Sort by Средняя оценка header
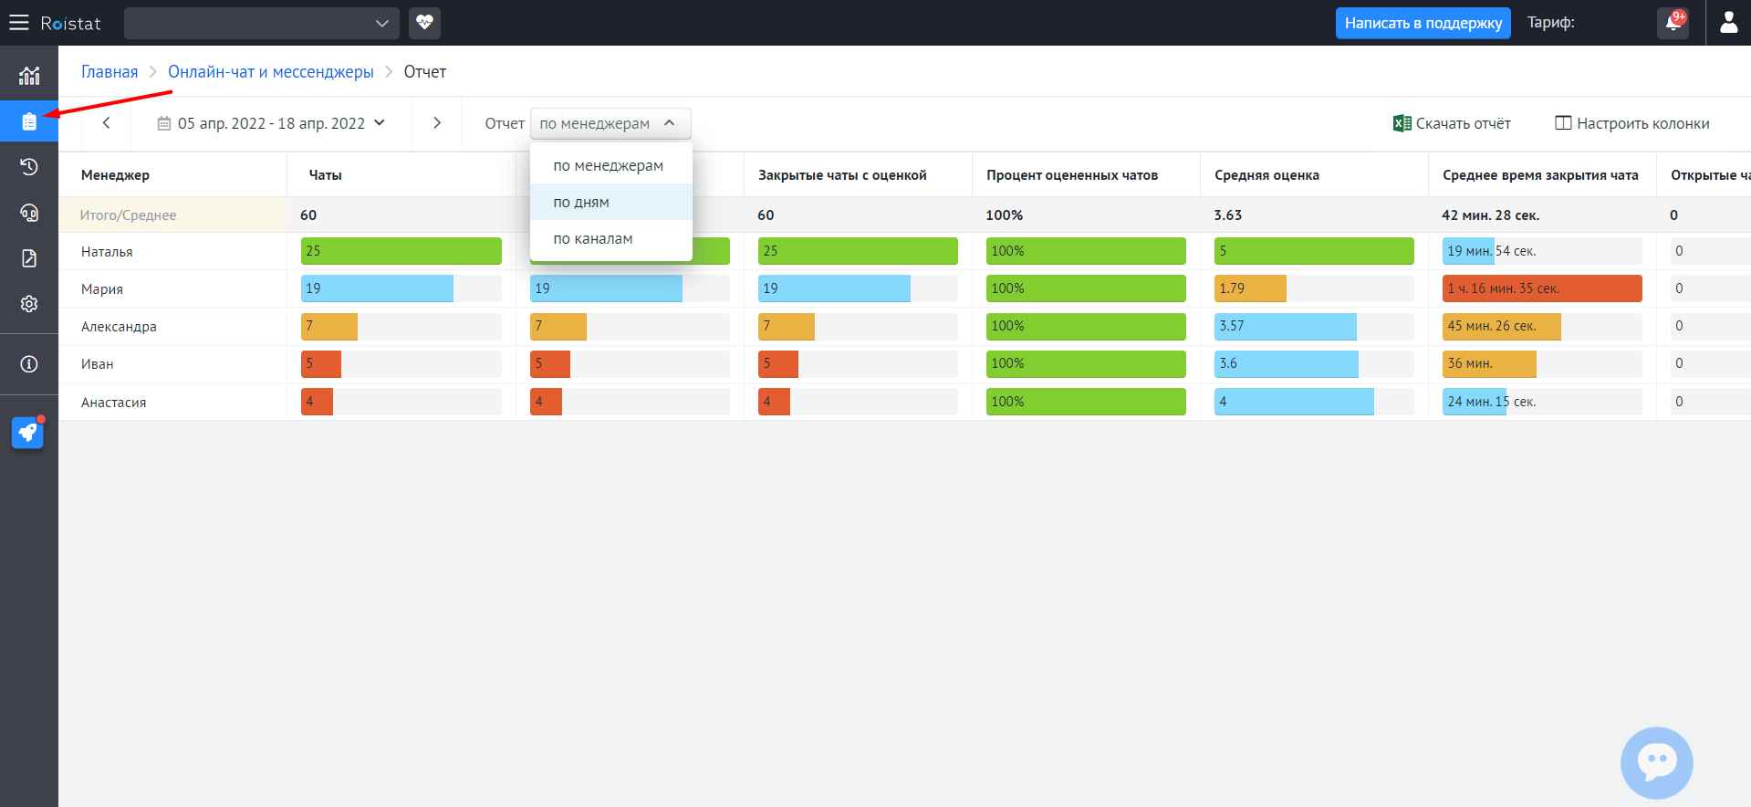 tap(1266, 175)
